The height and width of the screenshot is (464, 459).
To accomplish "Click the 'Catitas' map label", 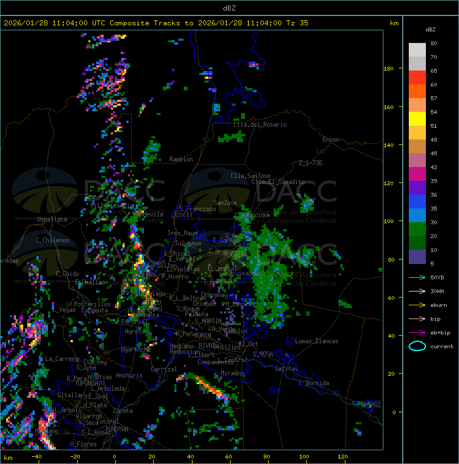I will click(286, 369).
